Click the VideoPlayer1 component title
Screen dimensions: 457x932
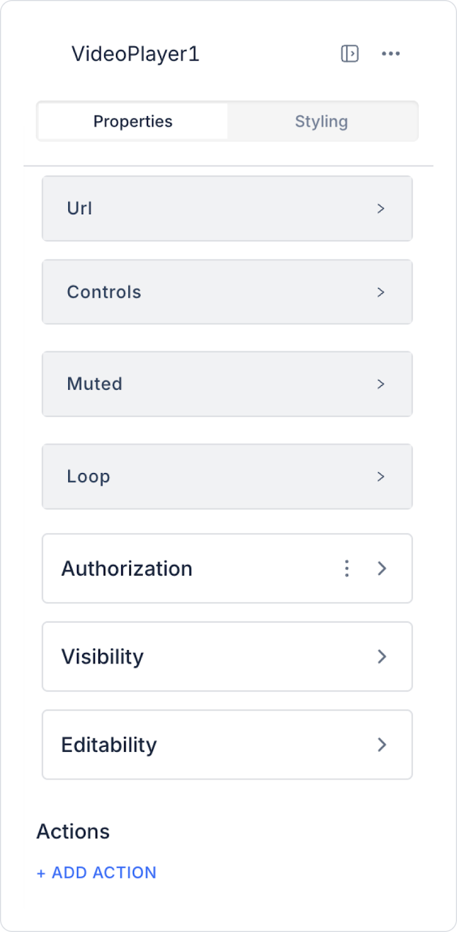pyautogui.click(x=135, y=54)
